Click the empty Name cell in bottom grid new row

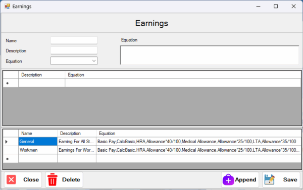[38, 159]
